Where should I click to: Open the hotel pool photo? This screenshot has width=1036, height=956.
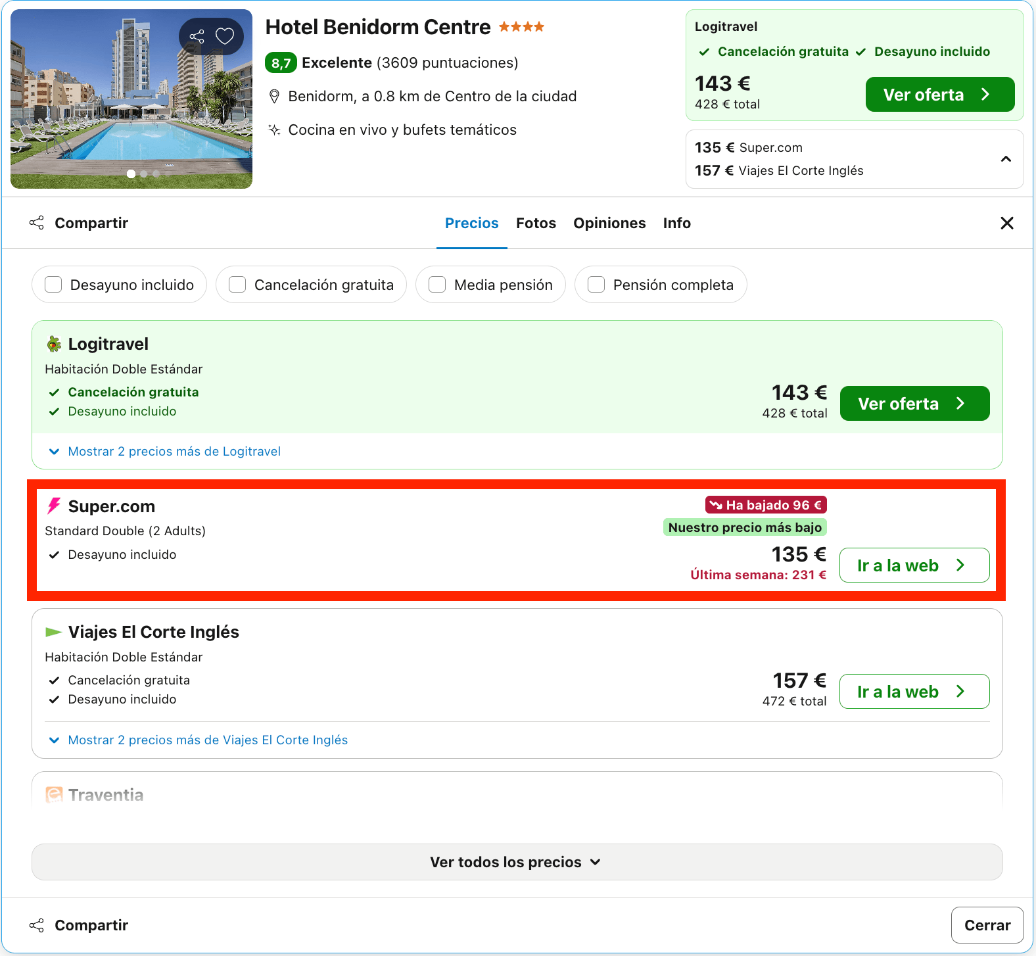131,99
